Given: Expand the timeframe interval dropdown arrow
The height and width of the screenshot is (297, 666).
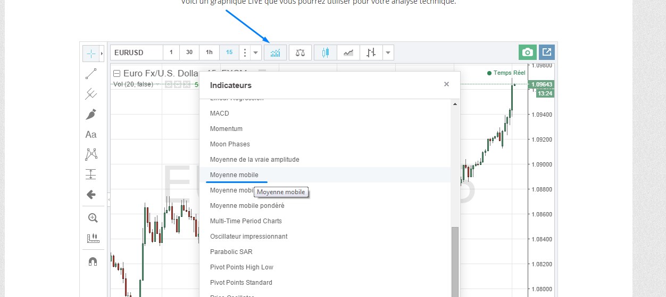Looking at the screenshot, I should coord(256,53).
